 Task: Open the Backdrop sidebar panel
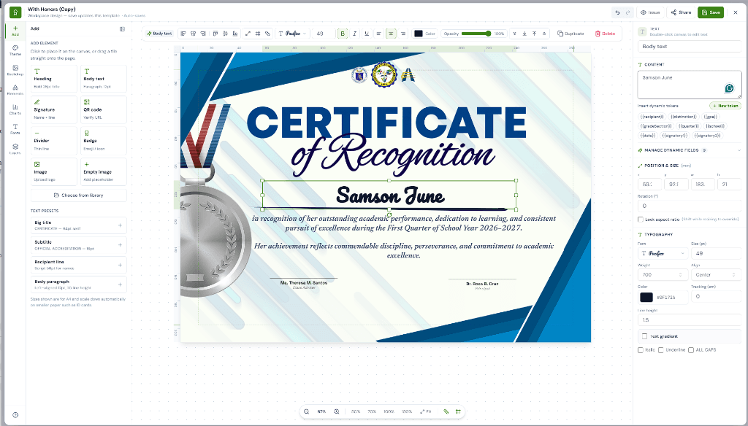15,70
